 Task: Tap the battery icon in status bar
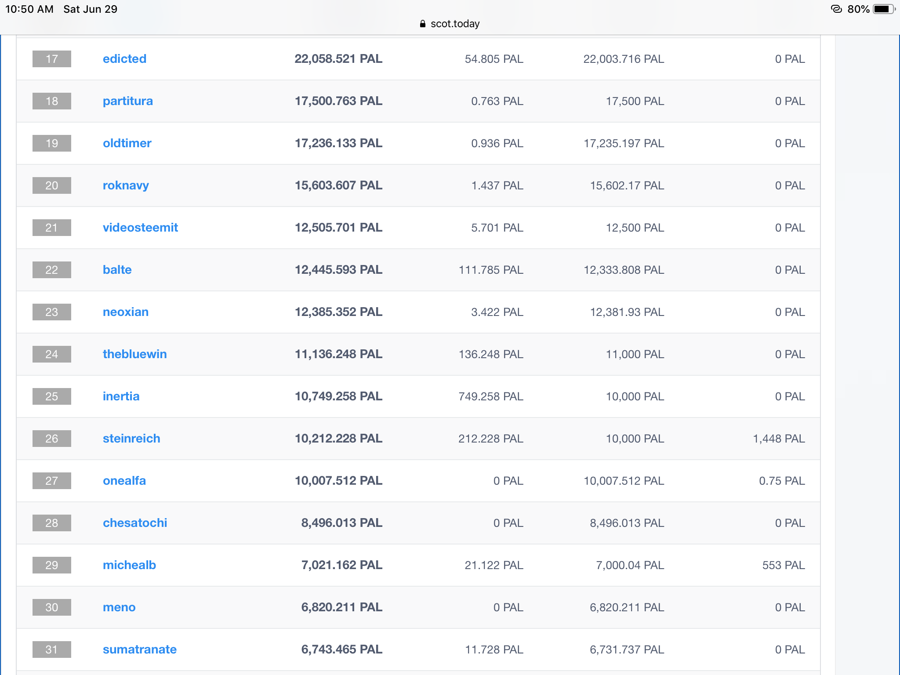[884, 9]
